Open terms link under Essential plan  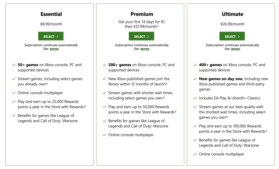pyautogui.click(x=54, y=49)
